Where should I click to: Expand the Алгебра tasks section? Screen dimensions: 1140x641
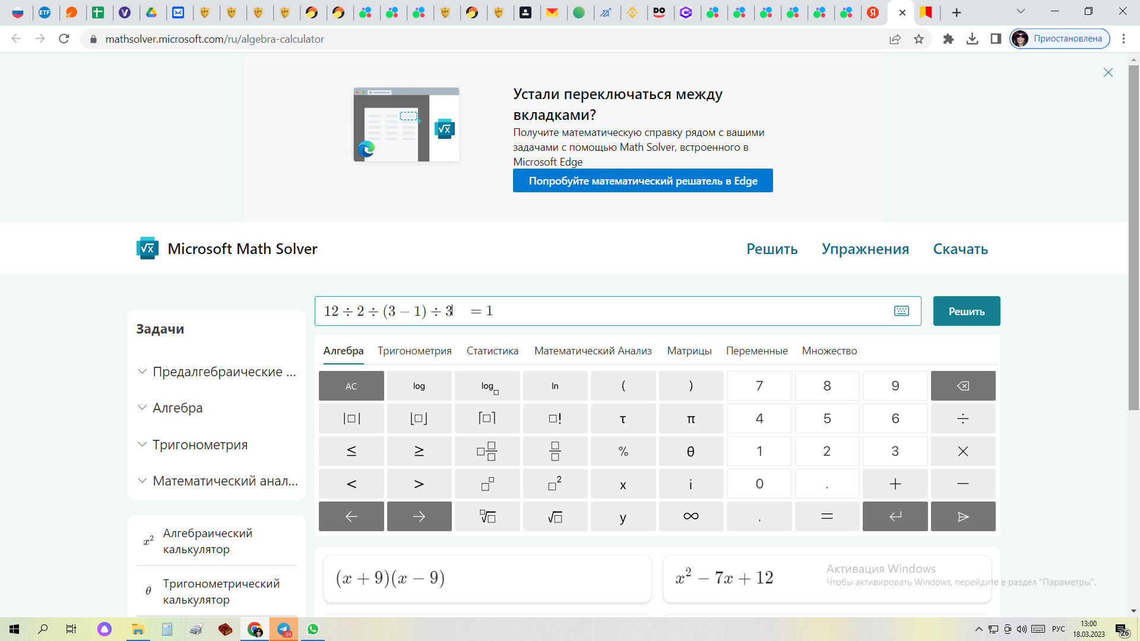(x=177, y=408)
